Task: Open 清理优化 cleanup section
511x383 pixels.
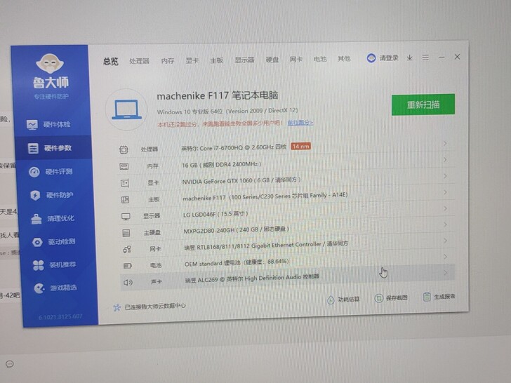Action: pos(53,219)
